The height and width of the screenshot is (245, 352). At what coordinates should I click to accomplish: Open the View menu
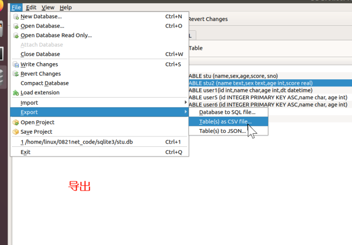48,8
